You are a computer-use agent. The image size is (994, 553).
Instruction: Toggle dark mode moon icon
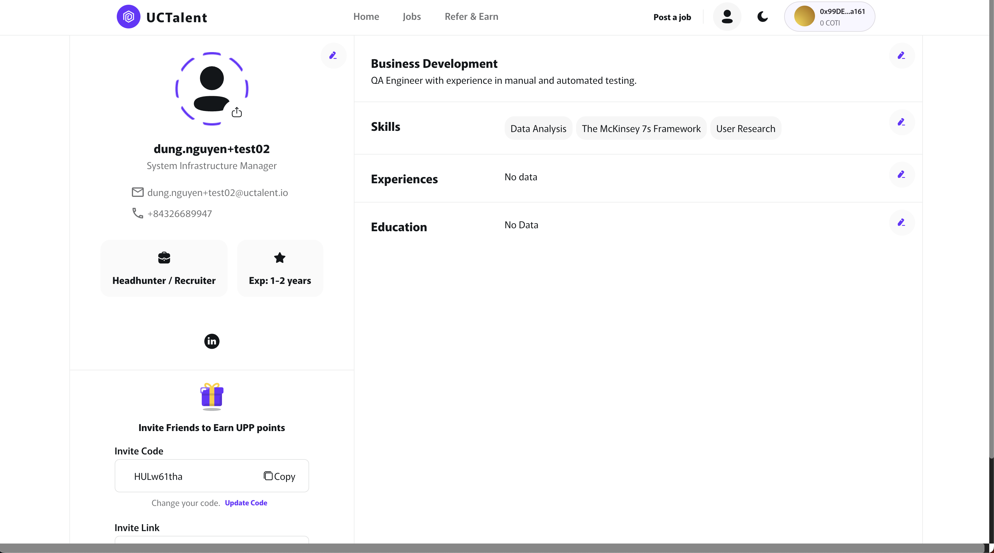coord(763,17)
